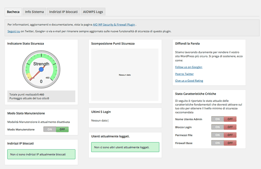The height and width of the screenshot is (169, 261).
Task: Click the Seguici su link
Action: 14,31
